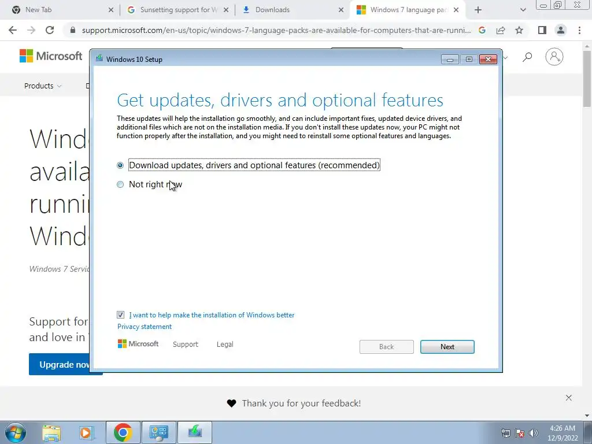Close the Downloads browser tab
The image size is (592, 444).
coord(341,10)
